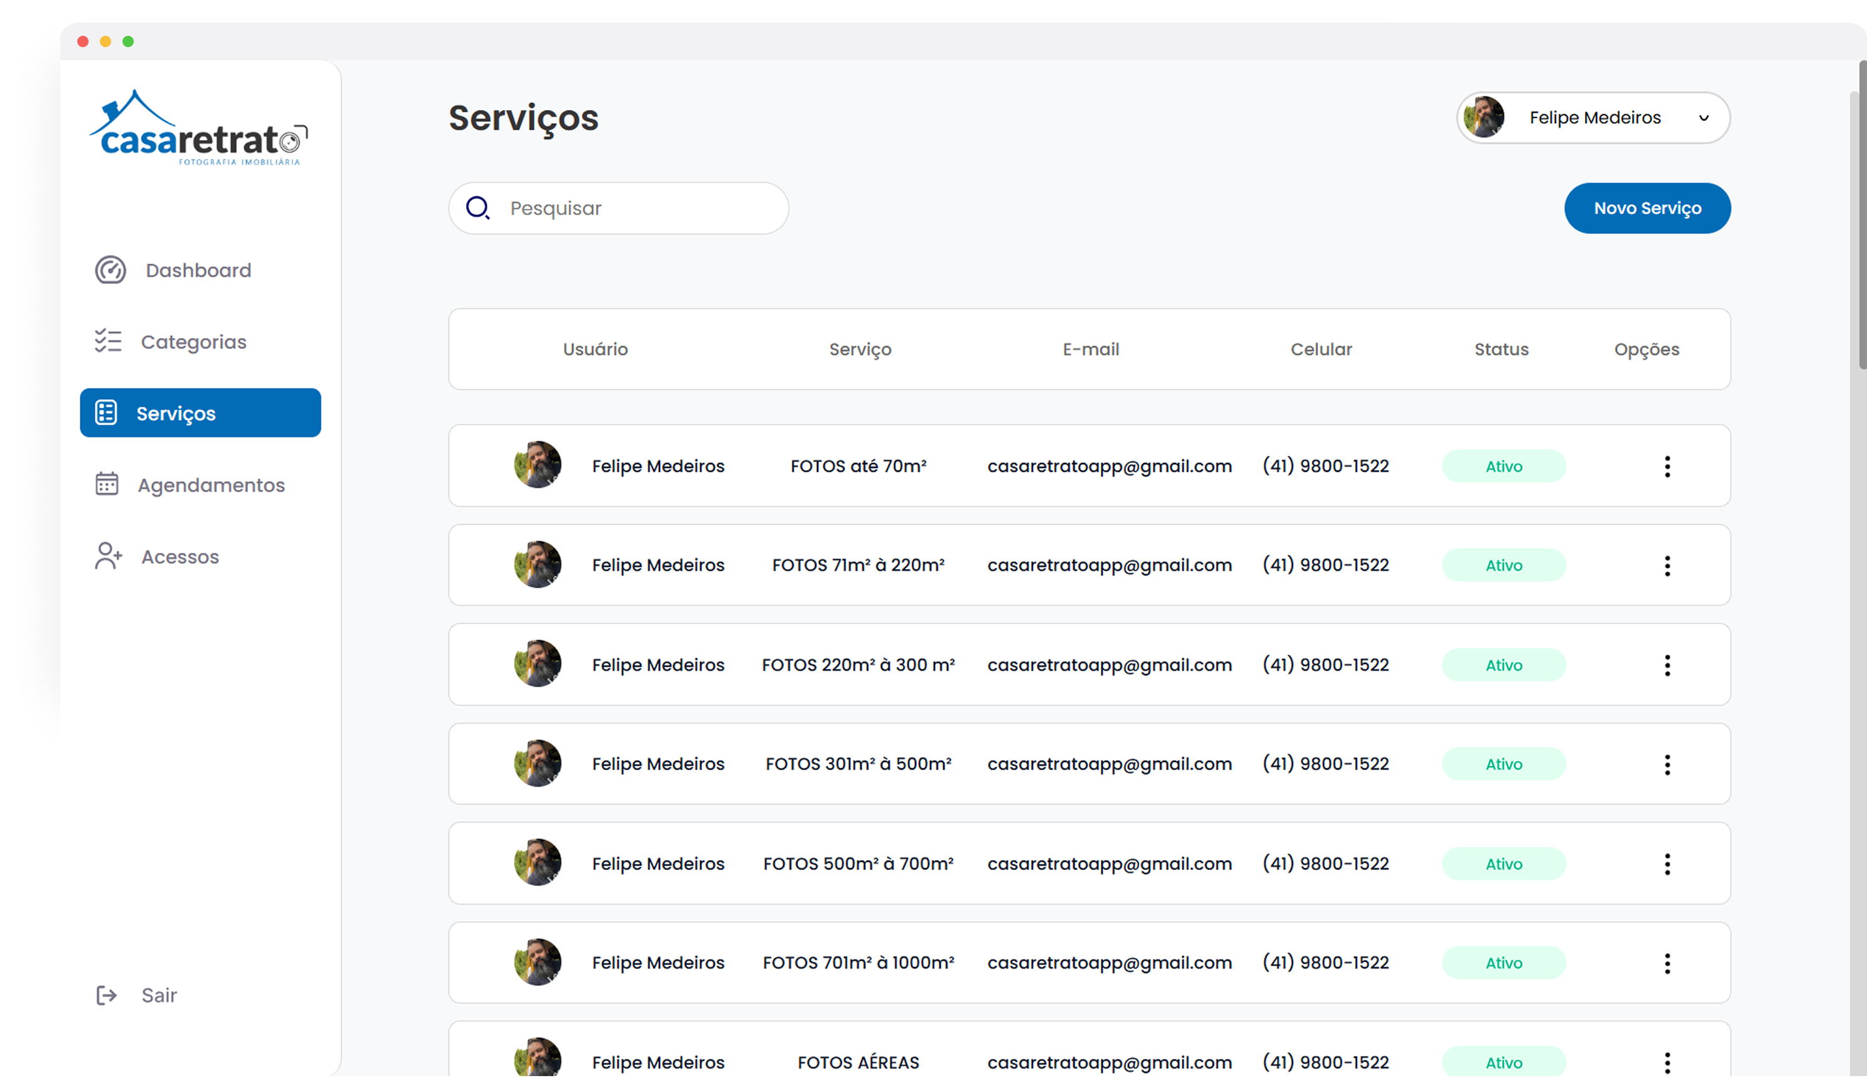Click the chevron arrow beside Felipe Medeiros

pos(1704,119)
